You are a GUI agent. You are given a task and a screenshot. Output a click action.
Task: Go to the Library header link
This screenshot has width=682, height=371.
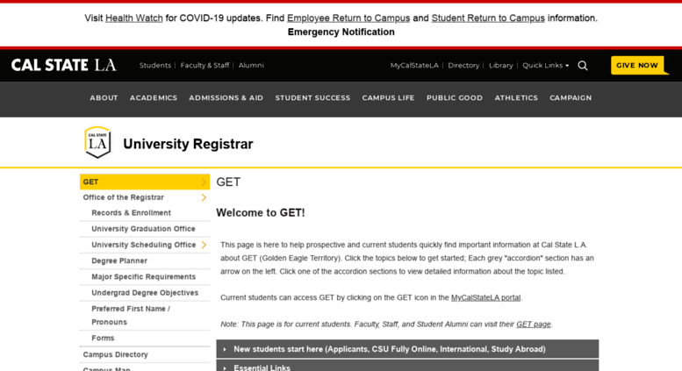pos(501,65)
